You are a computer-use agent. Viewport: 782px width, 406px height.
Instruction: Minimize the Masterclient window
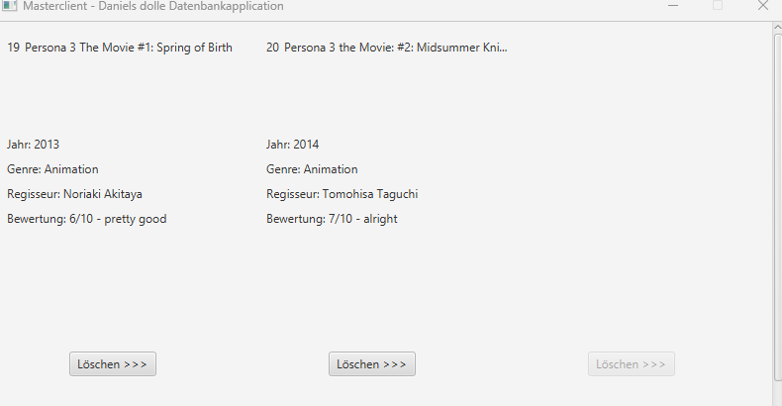click(x=673, y=6)
